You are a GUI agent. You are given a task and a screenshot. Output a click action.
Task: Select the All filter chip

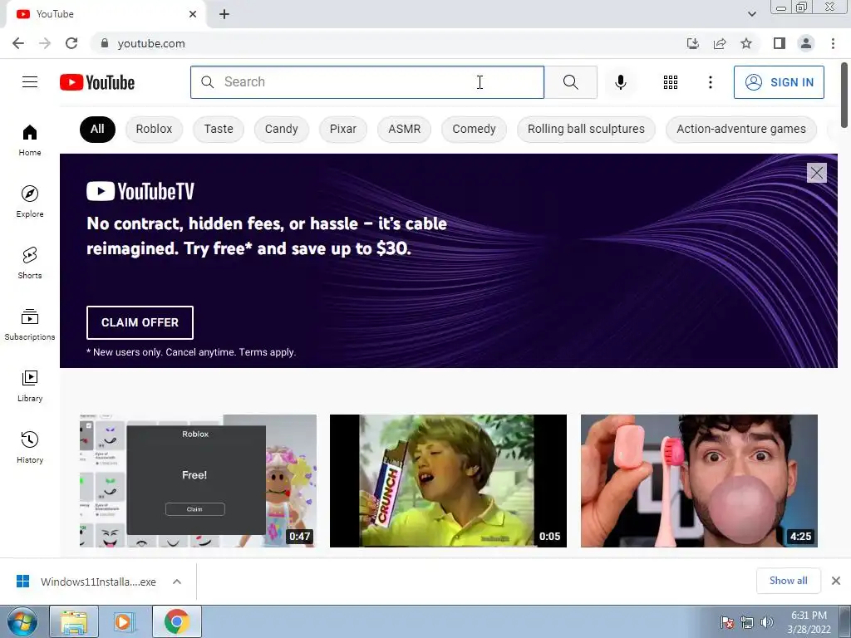point(97,129)
